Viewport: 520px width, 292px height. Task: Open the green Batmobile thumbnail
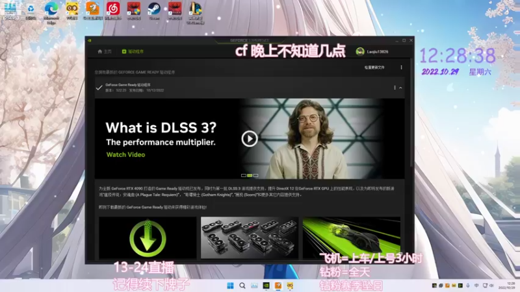352,237
